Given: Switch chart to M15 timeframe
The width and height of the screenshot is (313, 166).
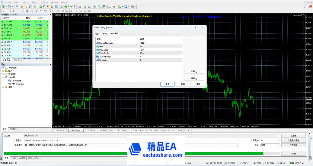Looking at the screenshot, I should pyautogui.click(x=62, y=11).
